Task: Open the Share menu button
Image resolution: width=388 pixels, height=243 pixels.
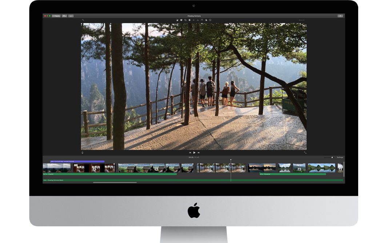Action: coord(340,16)
